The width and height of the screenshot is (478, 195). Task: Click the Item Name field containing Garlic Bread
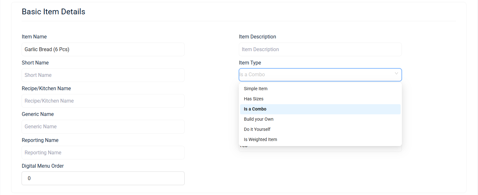coord(103,50)
